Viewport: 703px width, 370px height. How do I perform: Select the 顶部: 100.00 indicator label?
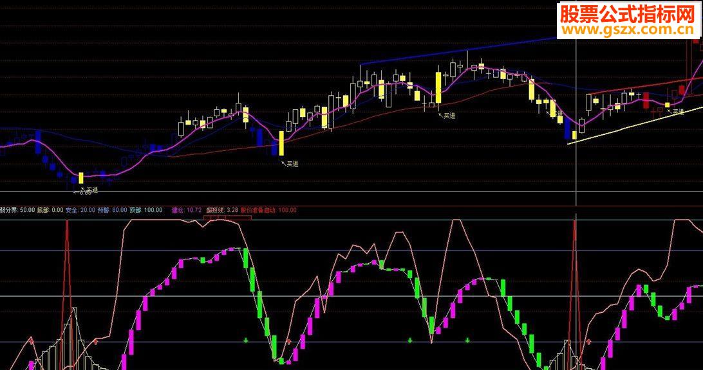[x=145, y=210]
